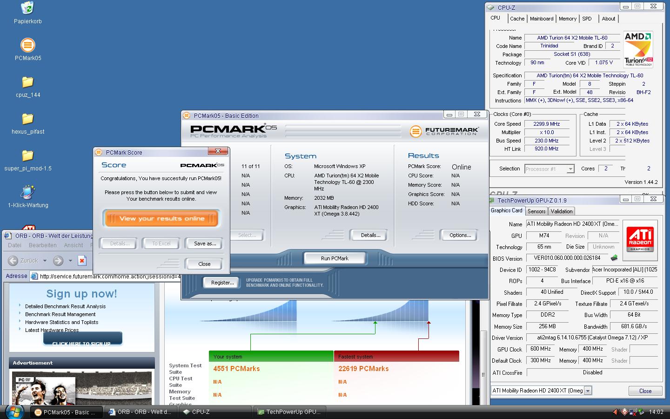
Task: Switch to the SPD tab in CPU-Z
Action: pyautogui.click(x=587, y=19)
